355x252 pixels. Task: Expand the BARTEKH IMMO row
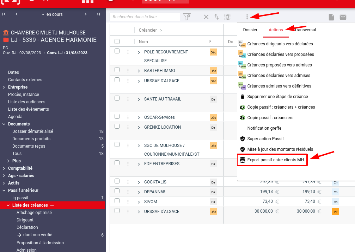[139, 71]
